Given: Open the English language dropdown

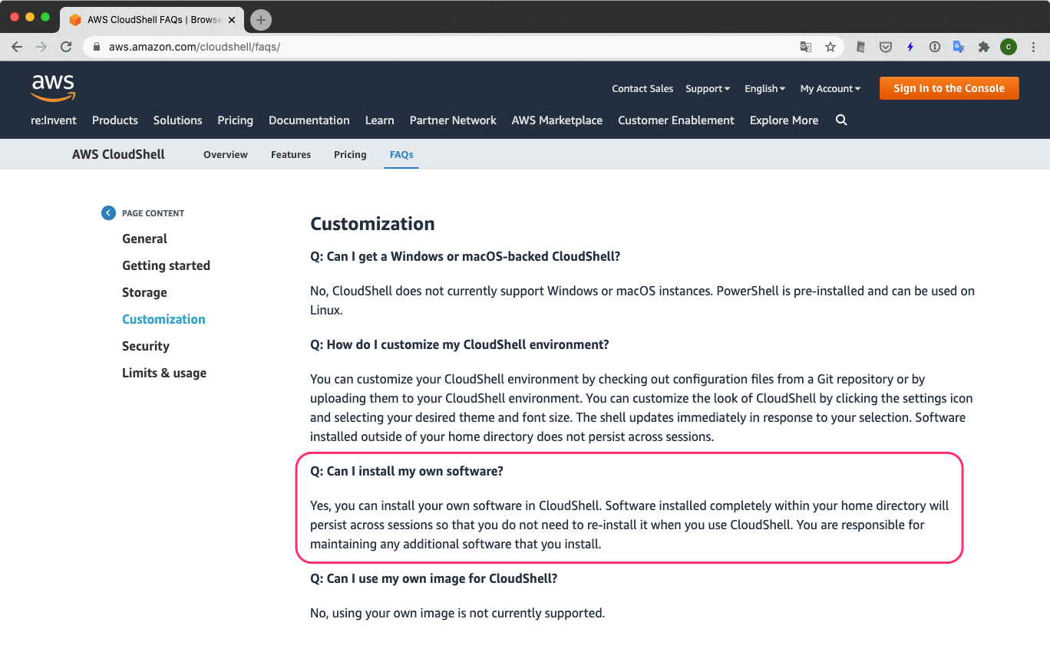Looking at the screenshot, I should tap(764, 88).
